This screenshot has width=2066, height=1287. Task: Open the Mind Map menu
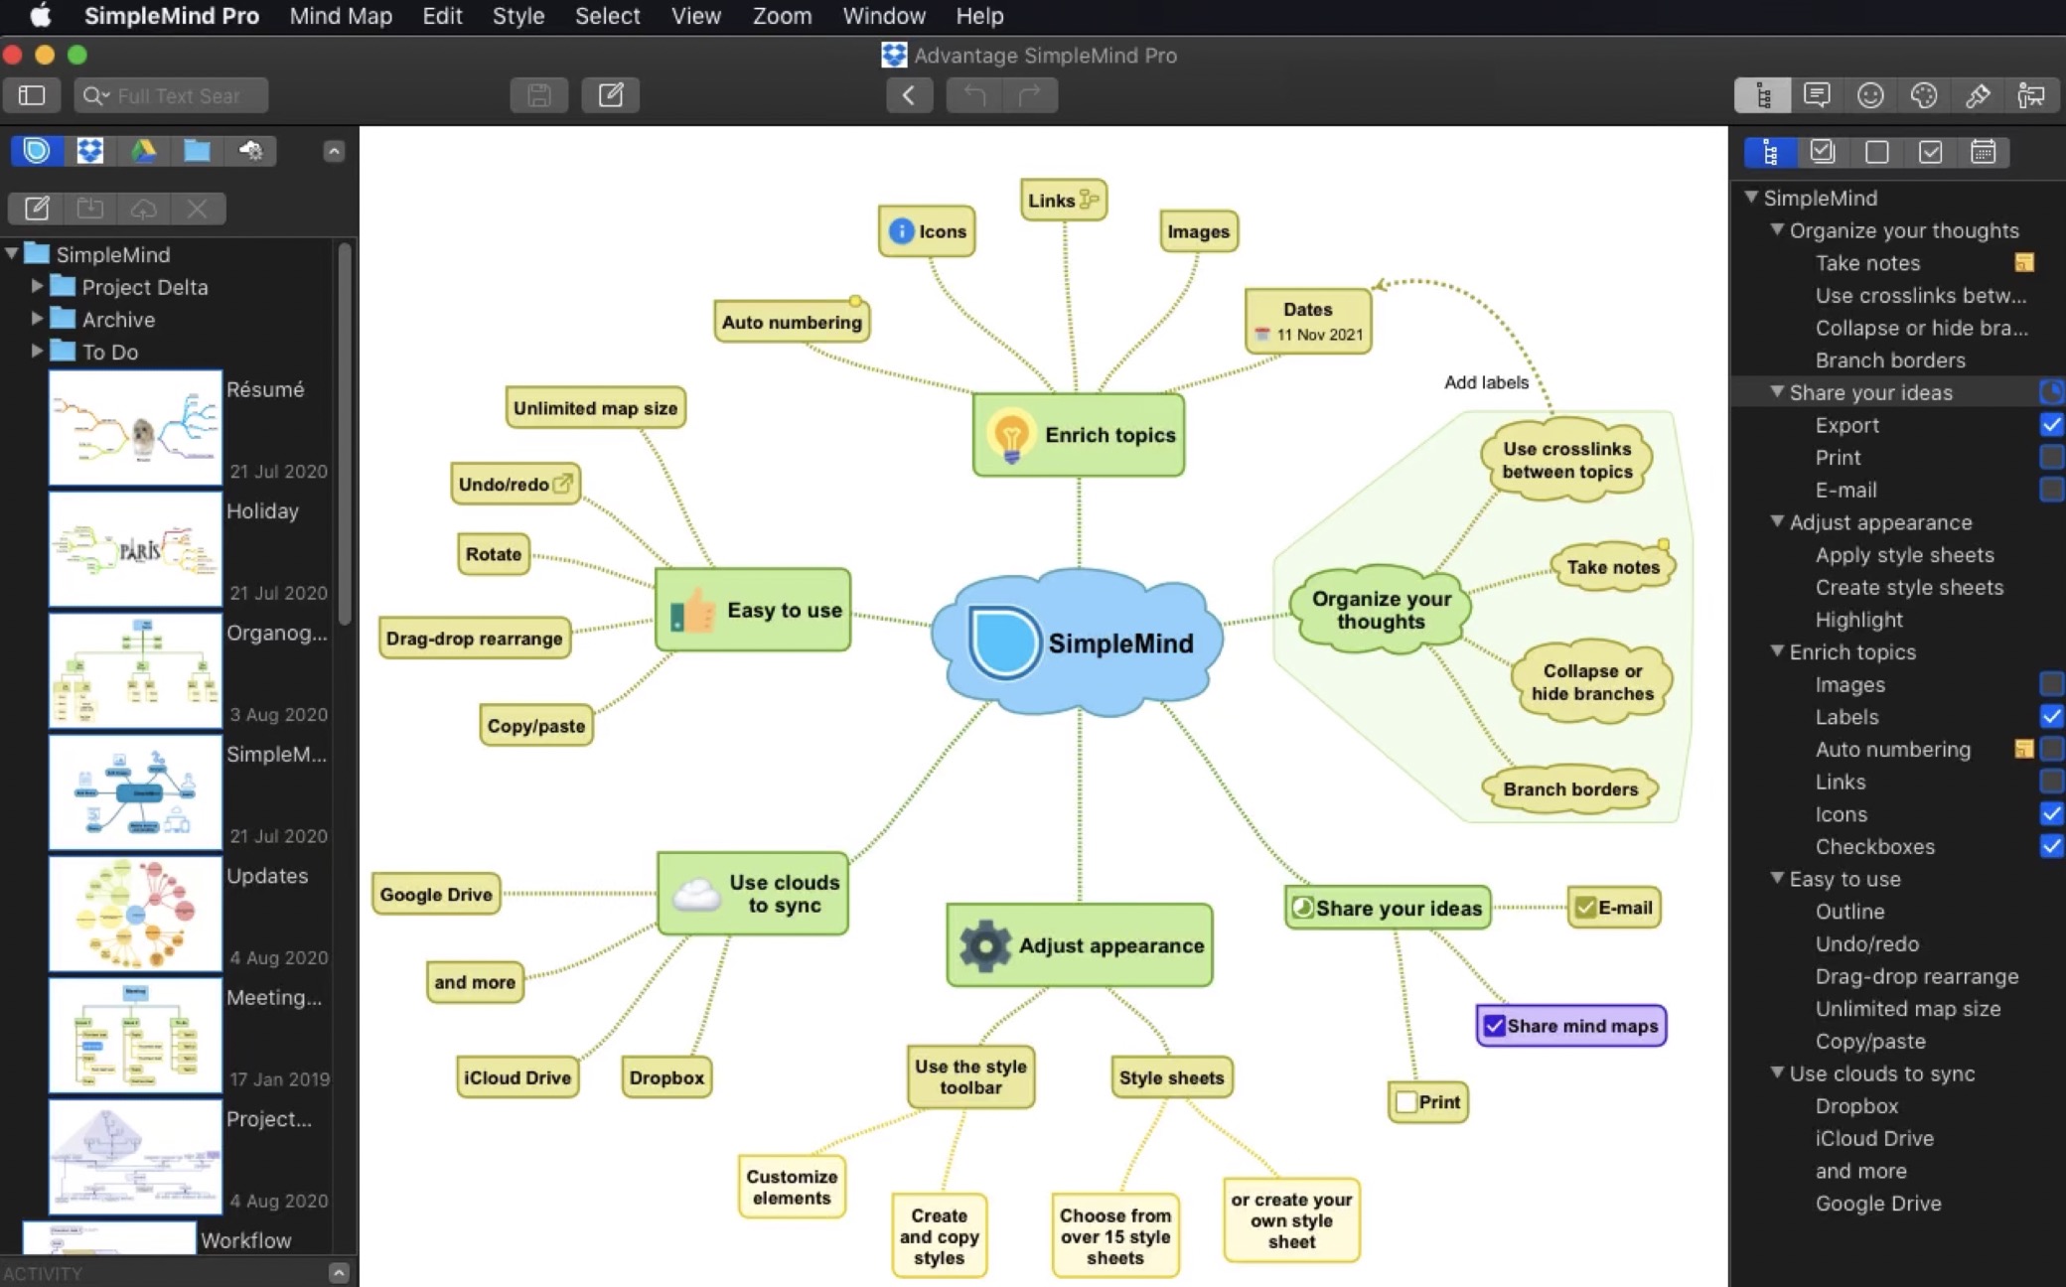tap(341, 16)
